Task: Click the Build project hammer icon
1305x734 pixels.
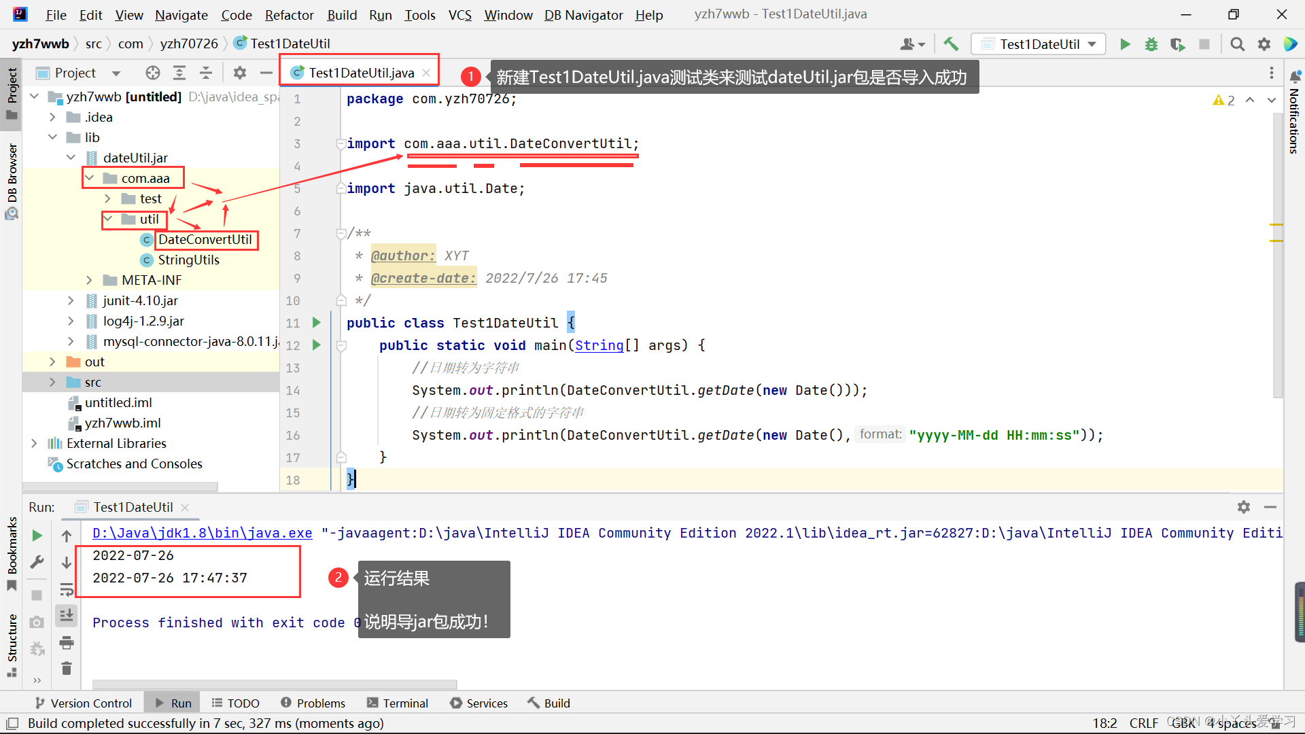Action: (x=951, y=44)
